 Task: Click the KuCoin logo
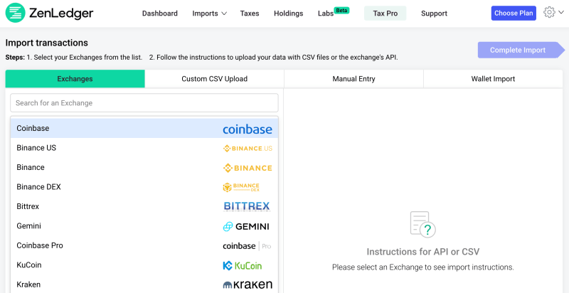pos(242,265)
